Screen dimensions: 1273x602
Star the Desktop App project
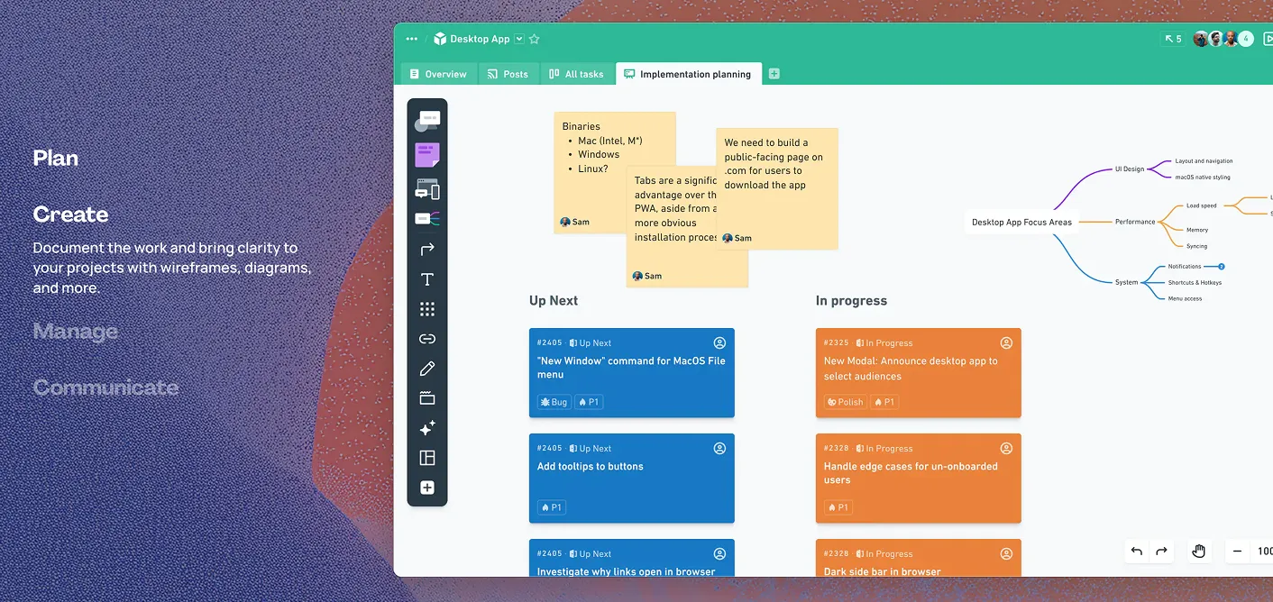point(534,39)
